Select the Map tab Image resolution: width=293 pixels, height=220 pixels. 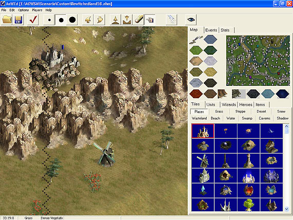(x=194, y=30)
